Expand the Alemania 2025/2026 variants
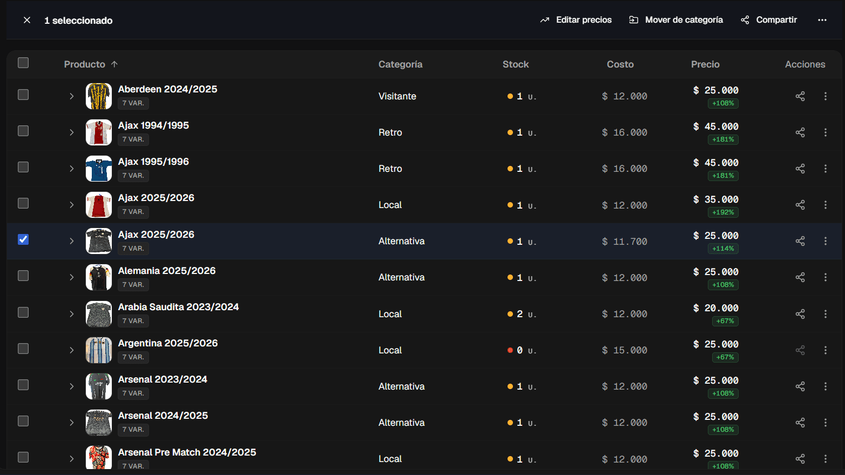 [71, 277]
